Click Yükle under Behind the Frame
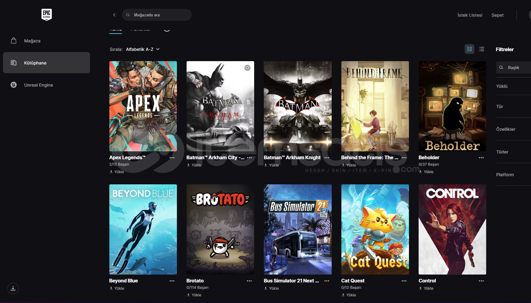This screenshot has width=531, height=303. [x=349, y=165]
